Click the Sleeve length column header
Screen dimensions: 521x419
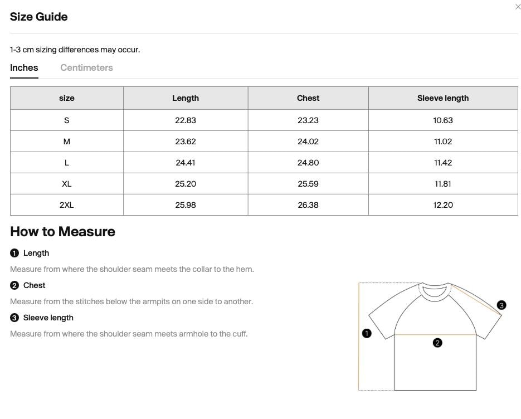(x=443, y=98)
